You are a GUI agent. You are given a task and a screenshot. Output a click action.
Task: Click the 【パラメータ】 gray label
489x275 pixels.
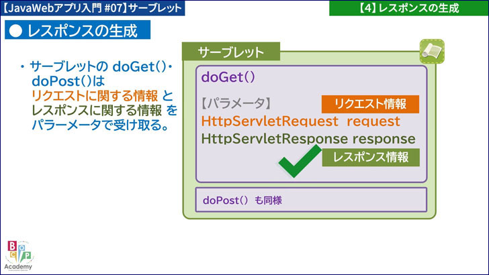tap(235, 104)
